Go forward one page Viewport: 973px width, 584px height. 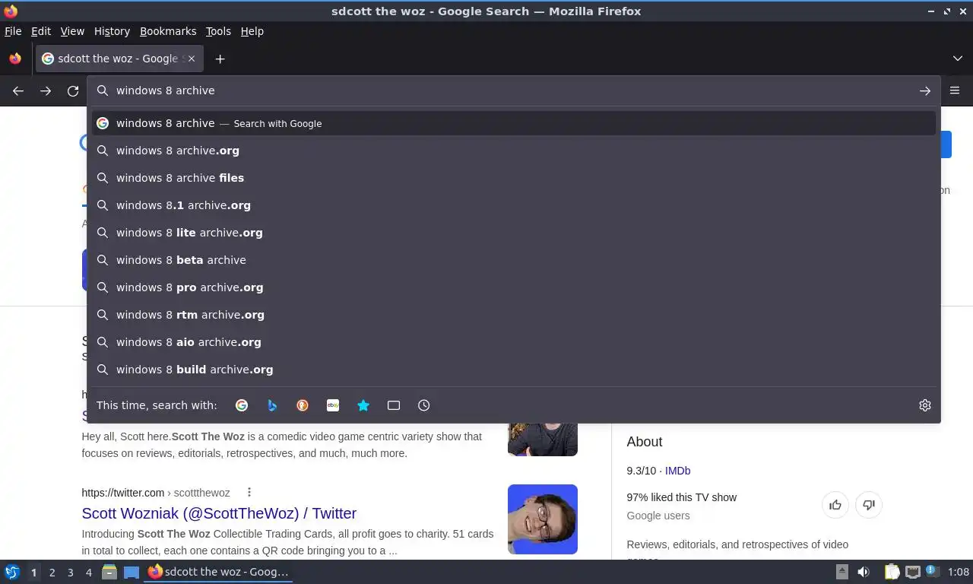point(46,90)
